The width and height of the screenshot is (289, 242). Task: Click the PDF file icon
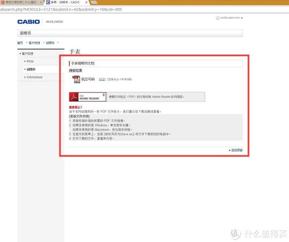(76, 79)
